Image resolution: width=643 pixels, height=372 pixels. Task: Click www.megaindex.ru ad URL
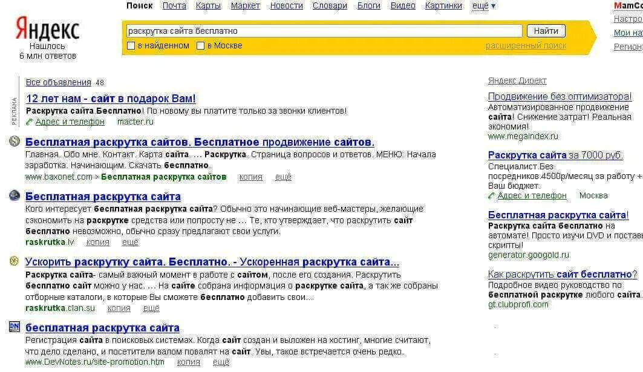pos(523,136)
